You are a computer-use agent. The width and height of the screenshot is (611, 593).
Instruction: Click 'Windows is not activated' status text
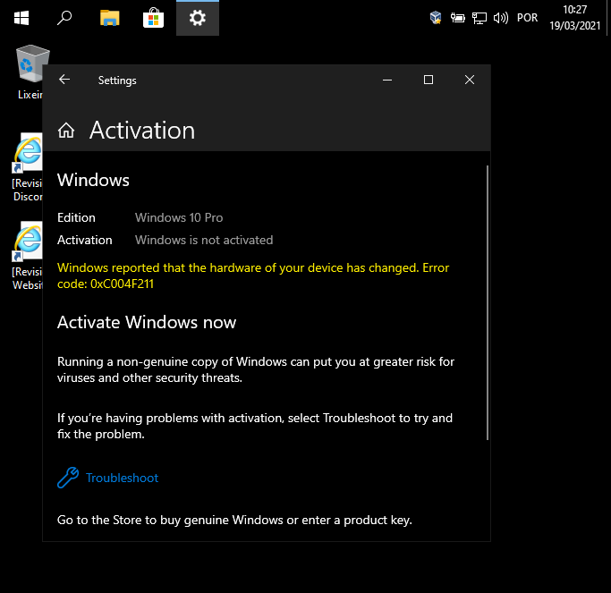coord(204,240)
